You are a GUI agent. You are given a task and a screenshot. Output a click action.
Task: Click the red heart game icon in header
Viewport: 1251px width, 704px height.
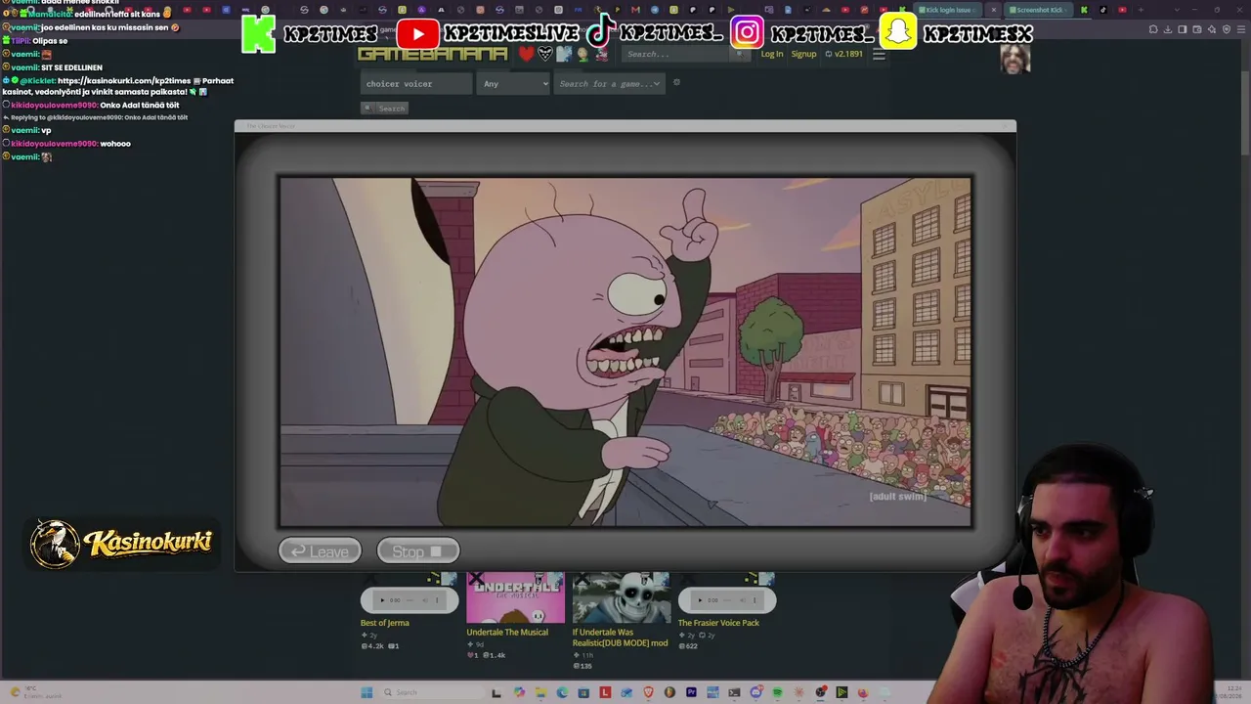click(526, 54)
